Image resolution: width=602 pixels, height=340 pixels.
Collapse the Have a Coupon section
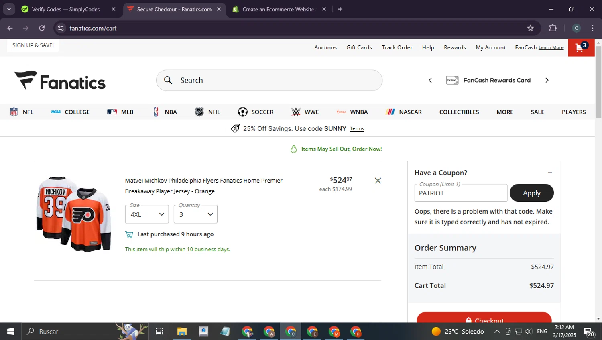coord(550,173)
